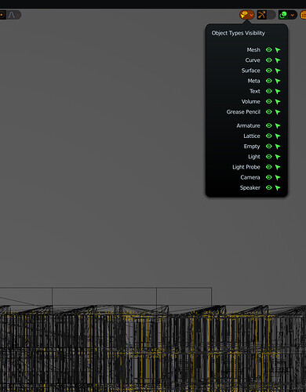Viewport: 306px width, 392px height.
Task: Hide Surface objects via eye icon
Action: [x=268, y=71]
